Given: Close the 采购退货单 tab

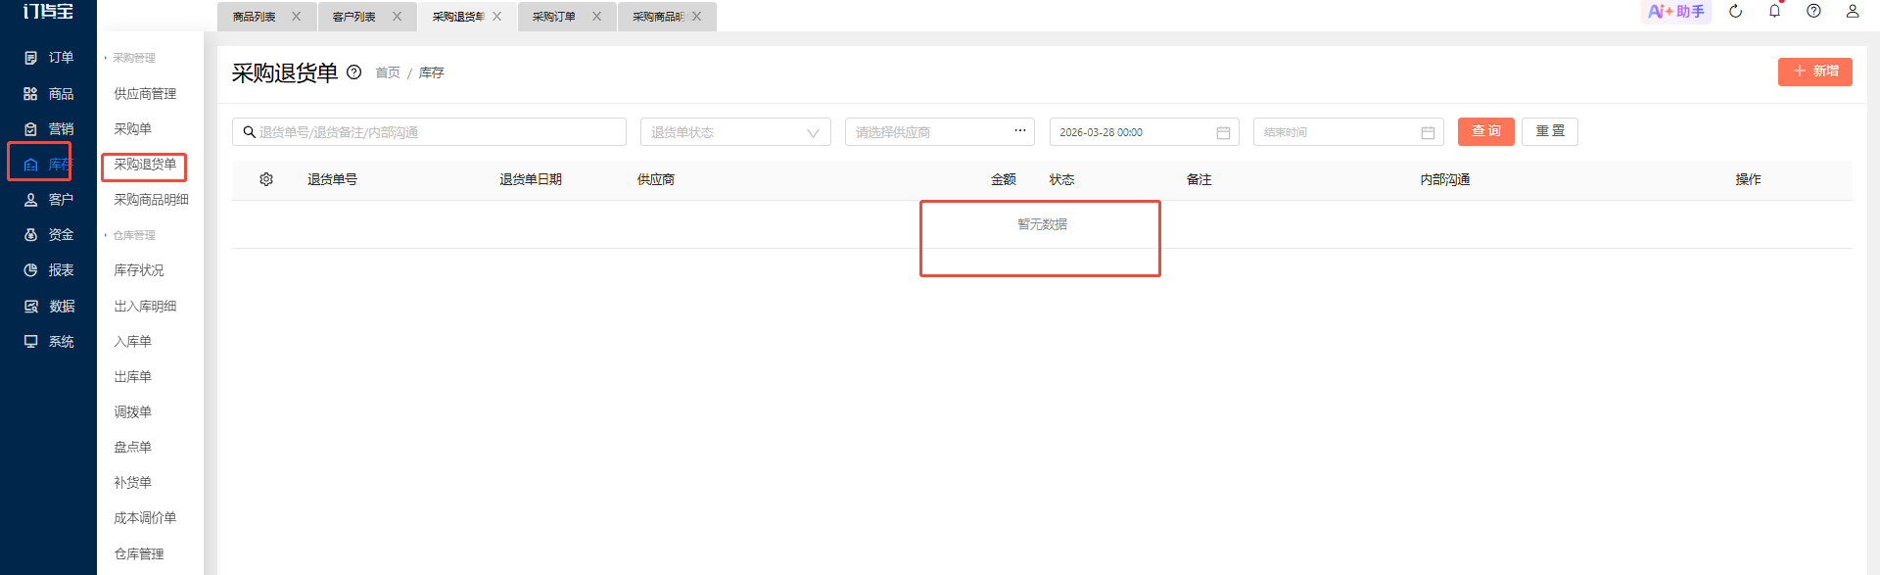Looking at the screenshot, I should pyautogui.click(x=496, y=17).
